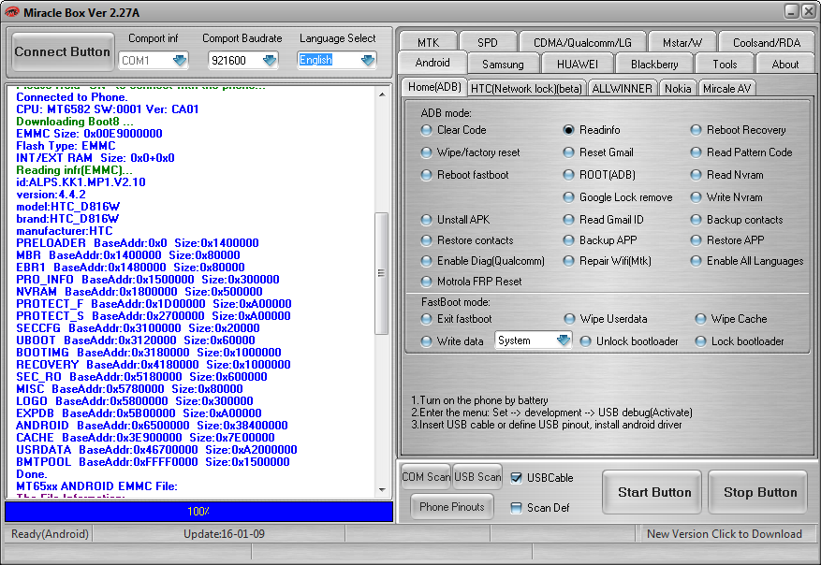Open the Mircale AV sub-tab
Viewport: 821px width, 565px height.
click(726, 89)
